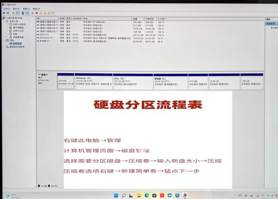278x199 pixels.
Task: Click the blue 主分区 legend swatch
Action: [49, 186]
